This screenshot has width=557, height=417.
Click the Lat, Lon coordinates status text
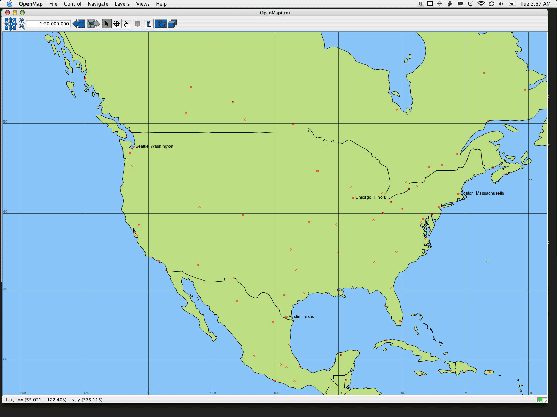tap(54, 400)
